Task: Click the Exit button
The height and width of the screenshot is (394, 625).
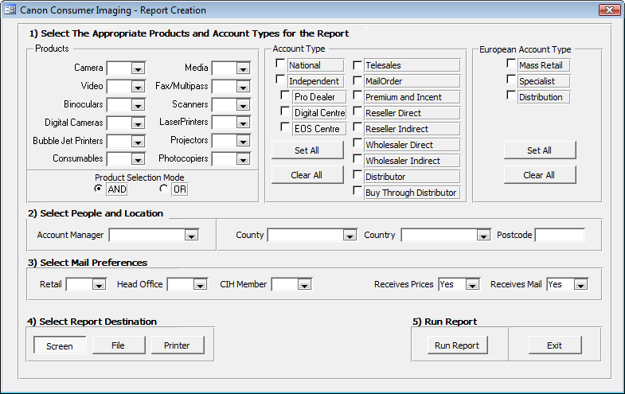Action: tap(555, 345)
